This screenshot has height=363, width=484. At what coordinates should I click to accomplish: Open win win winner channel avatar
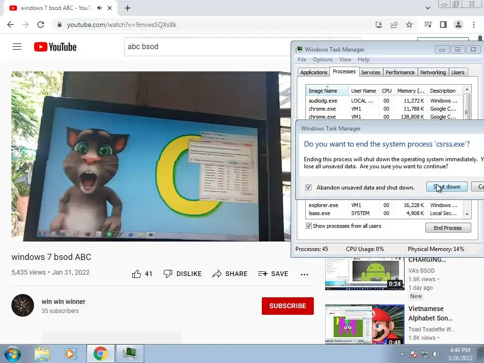coord(23,305)
